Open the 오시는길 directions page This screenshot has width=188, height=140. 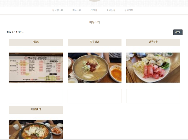tap(110, 10)
